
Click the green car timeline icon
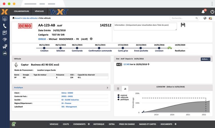pyautogui.click(x=170, y=48)
